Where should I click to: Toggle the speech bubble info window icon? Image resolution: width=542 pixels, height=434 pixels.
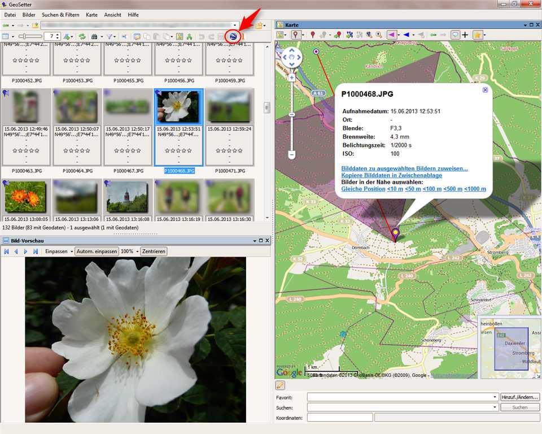tap(455, 34)
